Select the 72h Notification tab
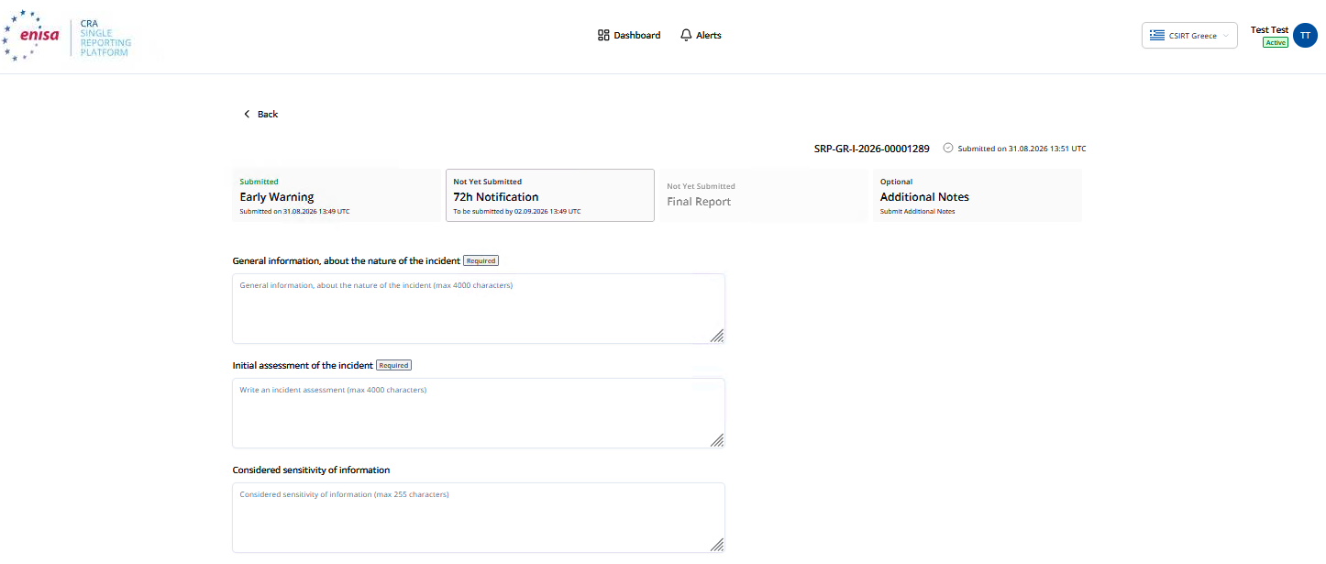 pos(550,195)
